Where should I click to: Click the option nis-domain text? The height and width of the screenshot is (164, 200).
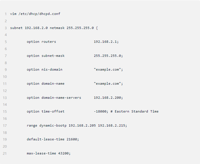[44, 69]
